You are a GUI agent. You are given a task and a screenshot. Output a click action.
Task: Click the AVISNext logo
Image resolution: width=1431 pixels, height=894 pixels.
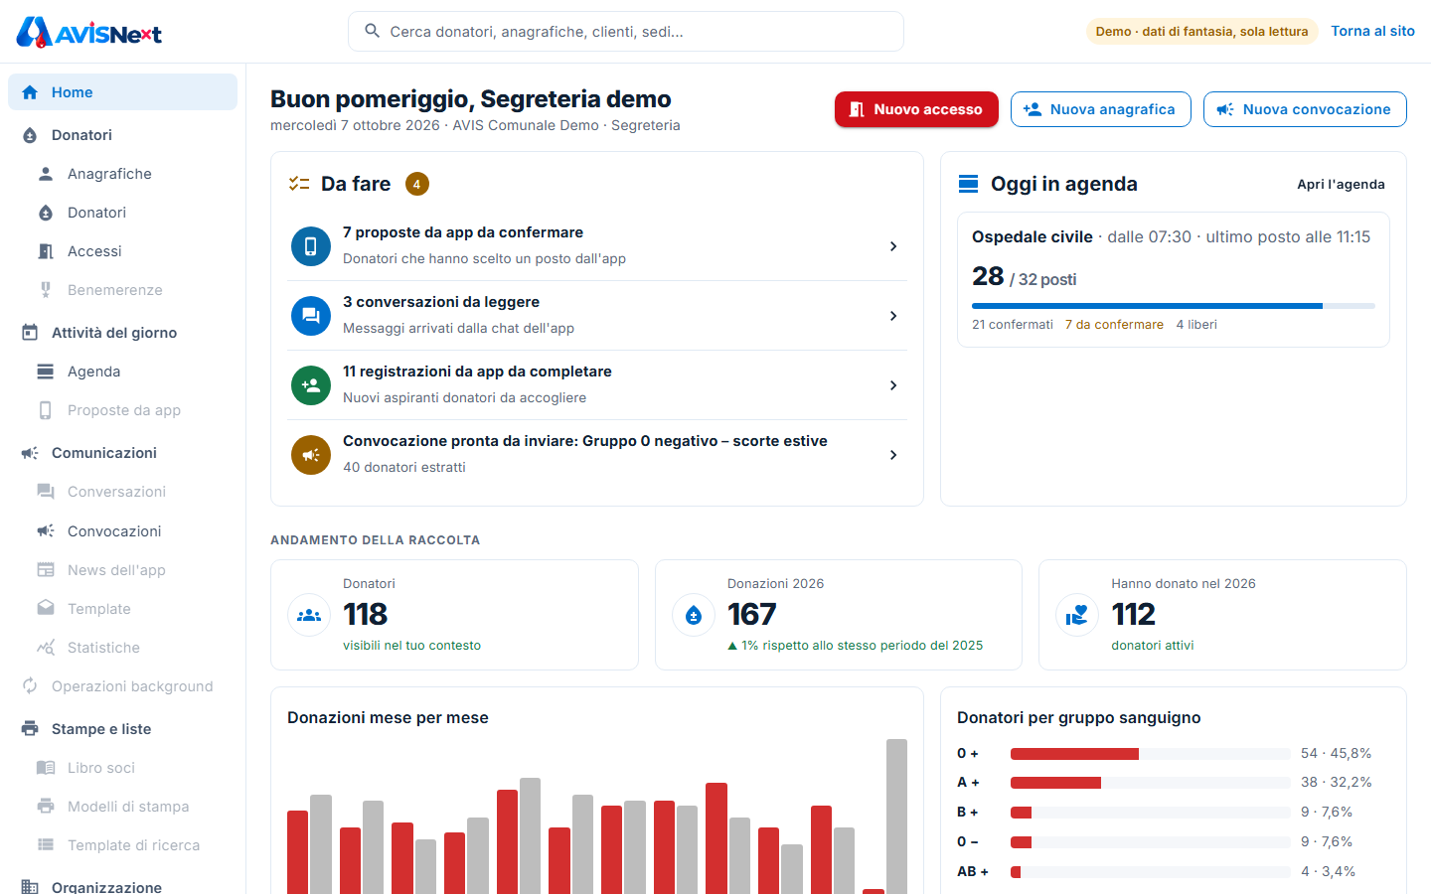88,32
